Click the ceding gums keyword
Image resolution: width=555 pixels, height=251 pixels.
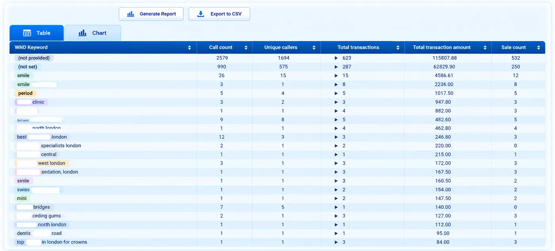click(39, 216)
